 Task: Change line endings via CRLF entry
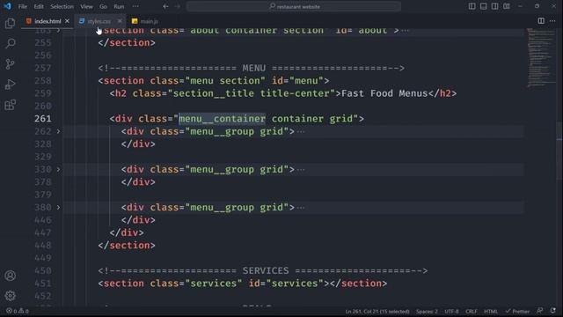(x=472, y=311)
